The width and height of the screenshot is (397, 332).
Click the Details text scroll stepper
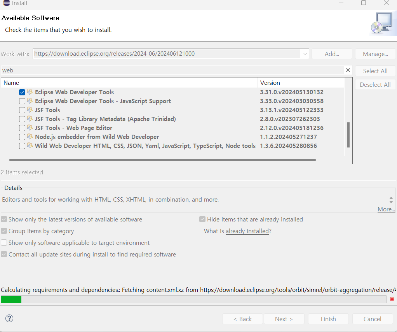click(x=391, y=200)
